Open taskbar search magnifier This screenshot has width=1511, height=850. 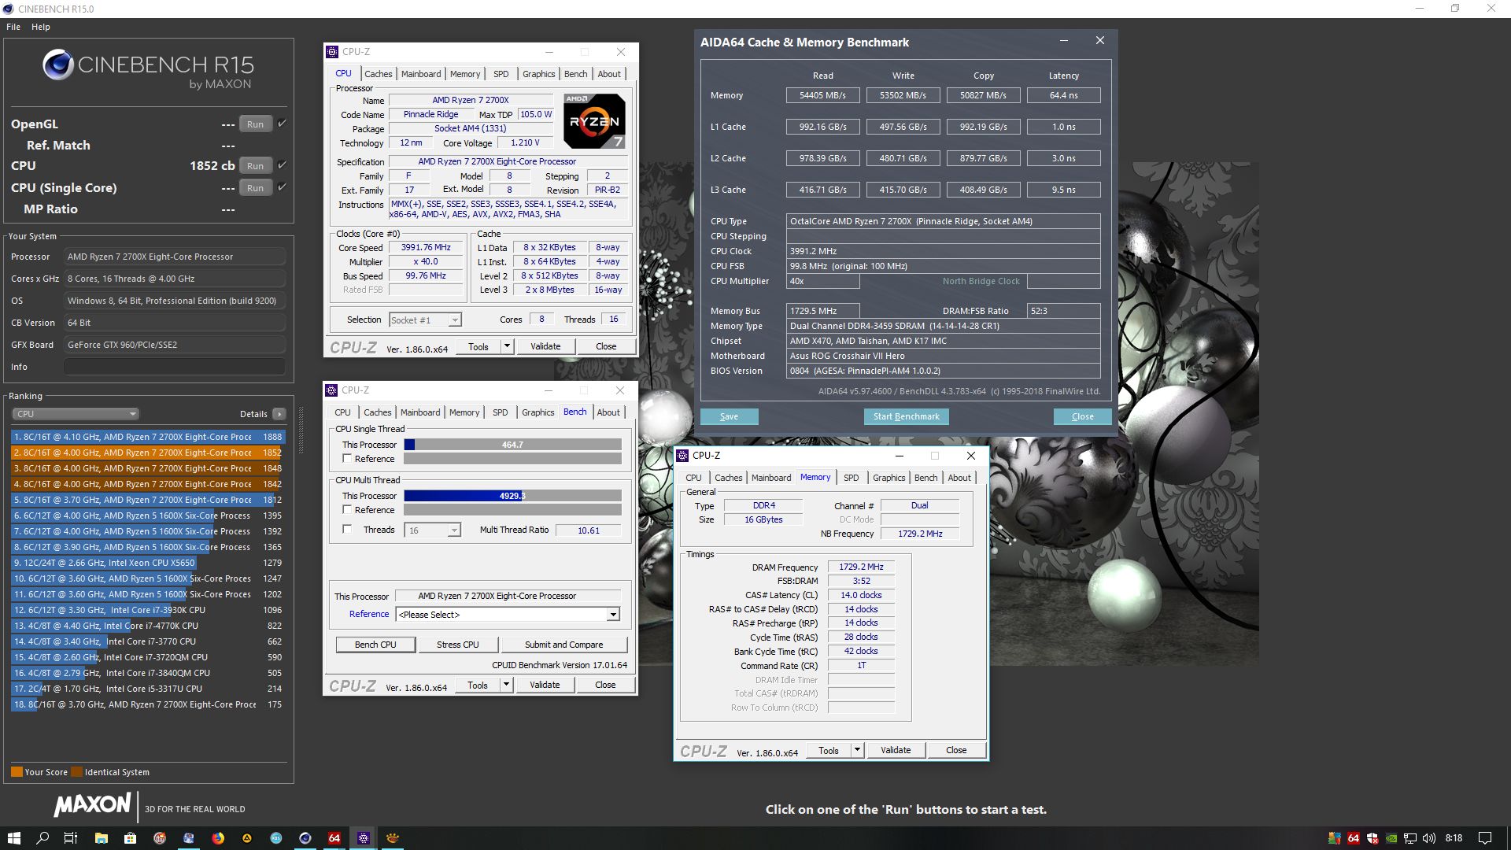(42, 837)
